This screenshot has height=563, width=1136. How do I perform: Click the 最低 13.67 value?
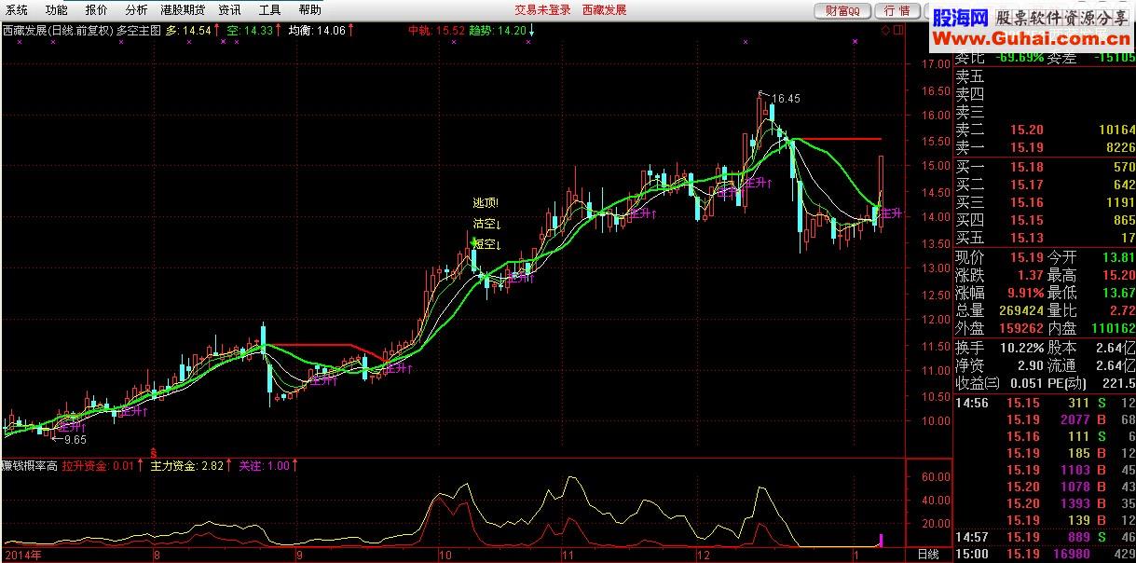click(x=1118, y=293)
